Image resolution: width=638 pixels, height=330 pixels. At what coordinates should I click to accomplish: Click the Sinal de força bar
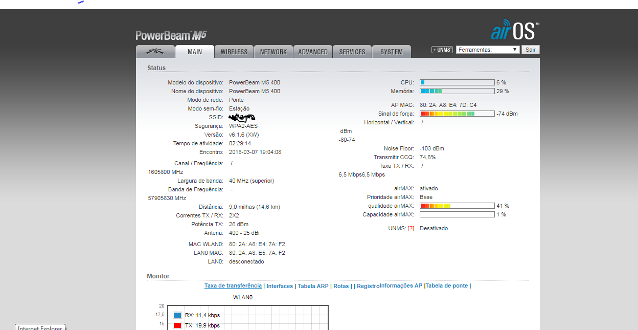(x=457, y=114)
